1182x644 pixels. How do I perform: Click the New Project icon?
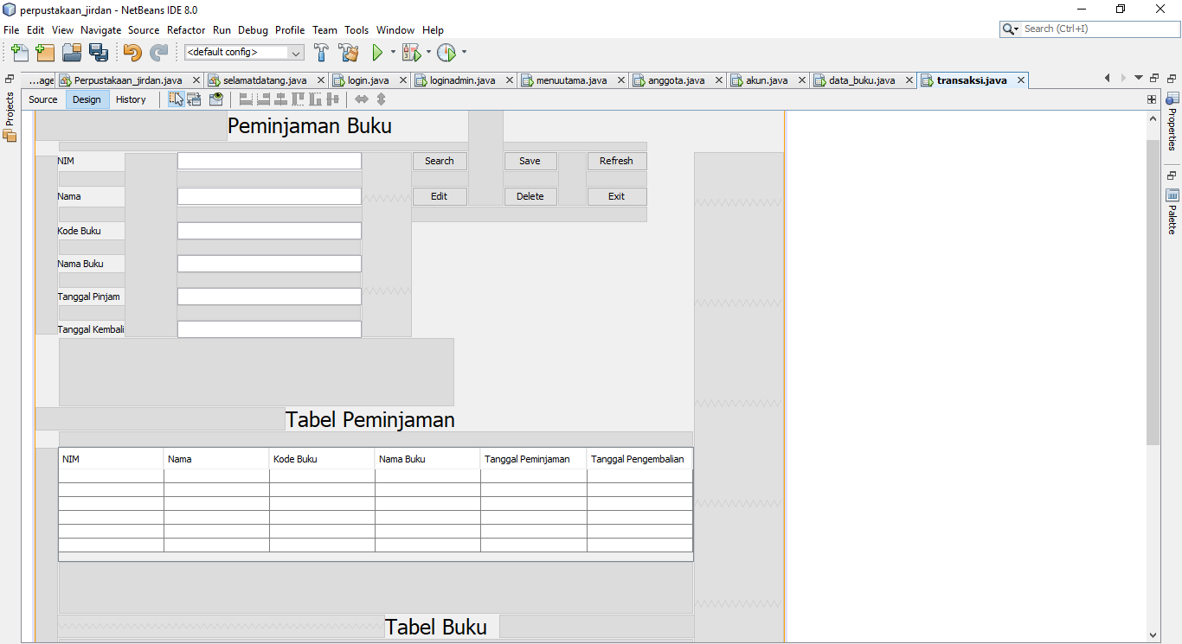click(x=44, y=52)
